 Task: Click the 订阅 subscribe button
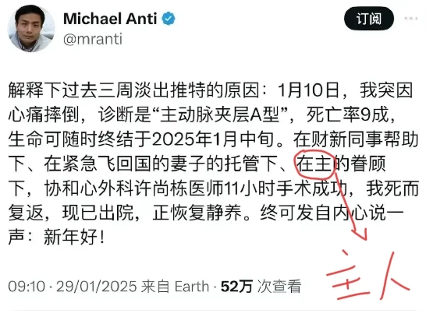click(x=369, y=19)
